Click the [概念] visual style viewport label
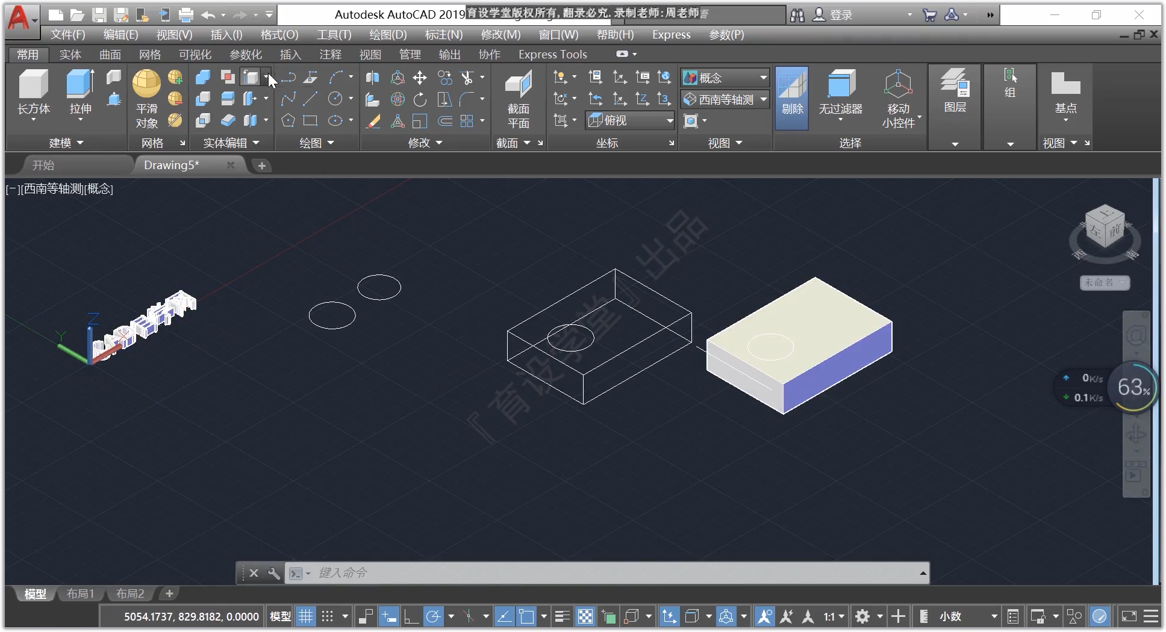 tap(99, 189)
